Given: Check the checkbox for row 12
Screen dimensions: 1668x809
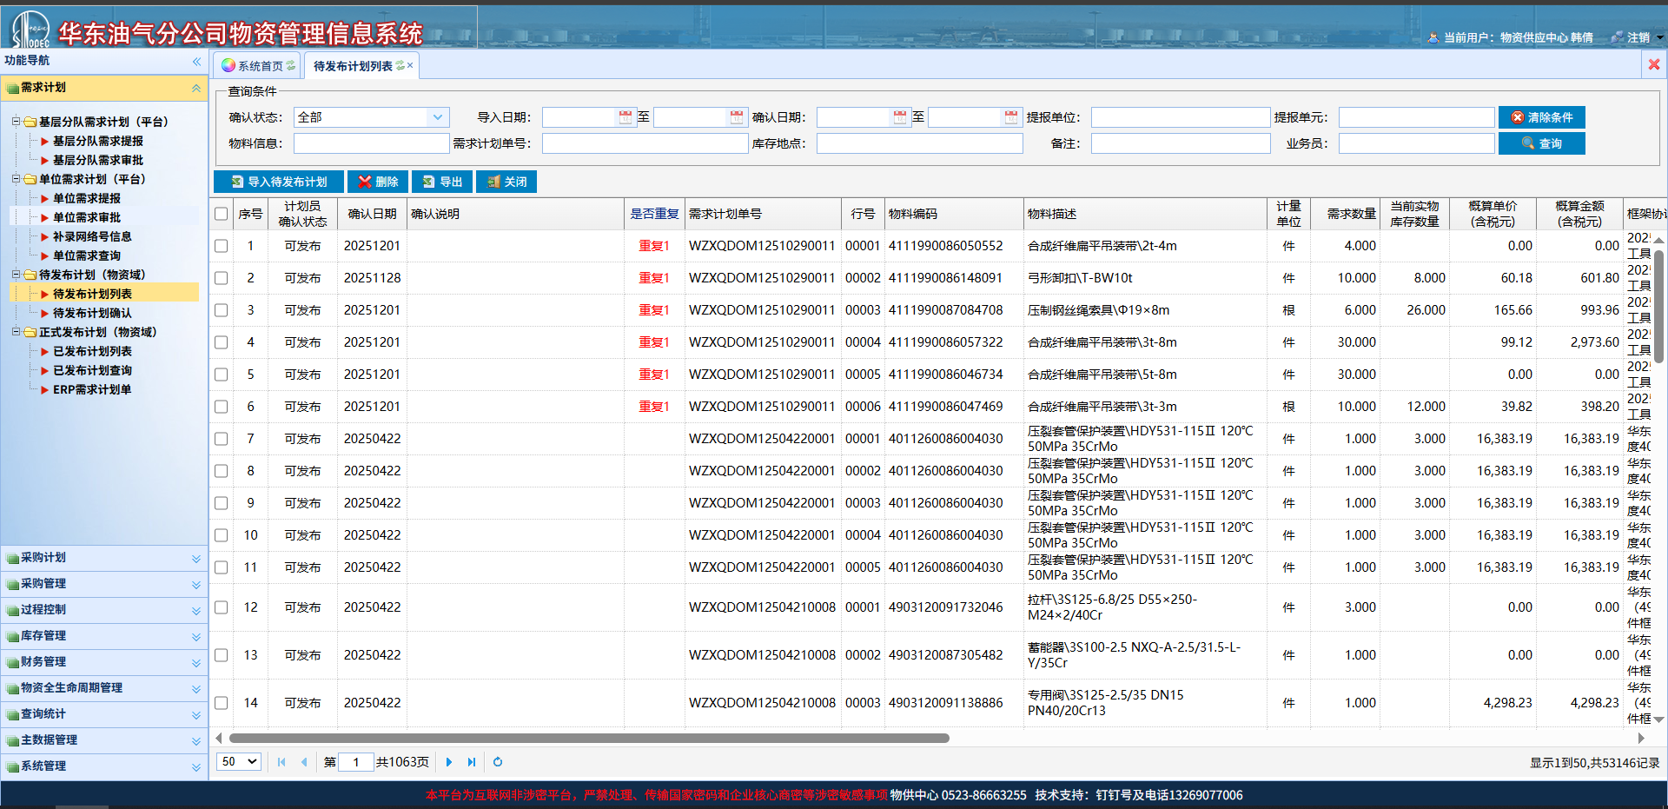Looking at the screenshot, I should click(x=222, y=607).
